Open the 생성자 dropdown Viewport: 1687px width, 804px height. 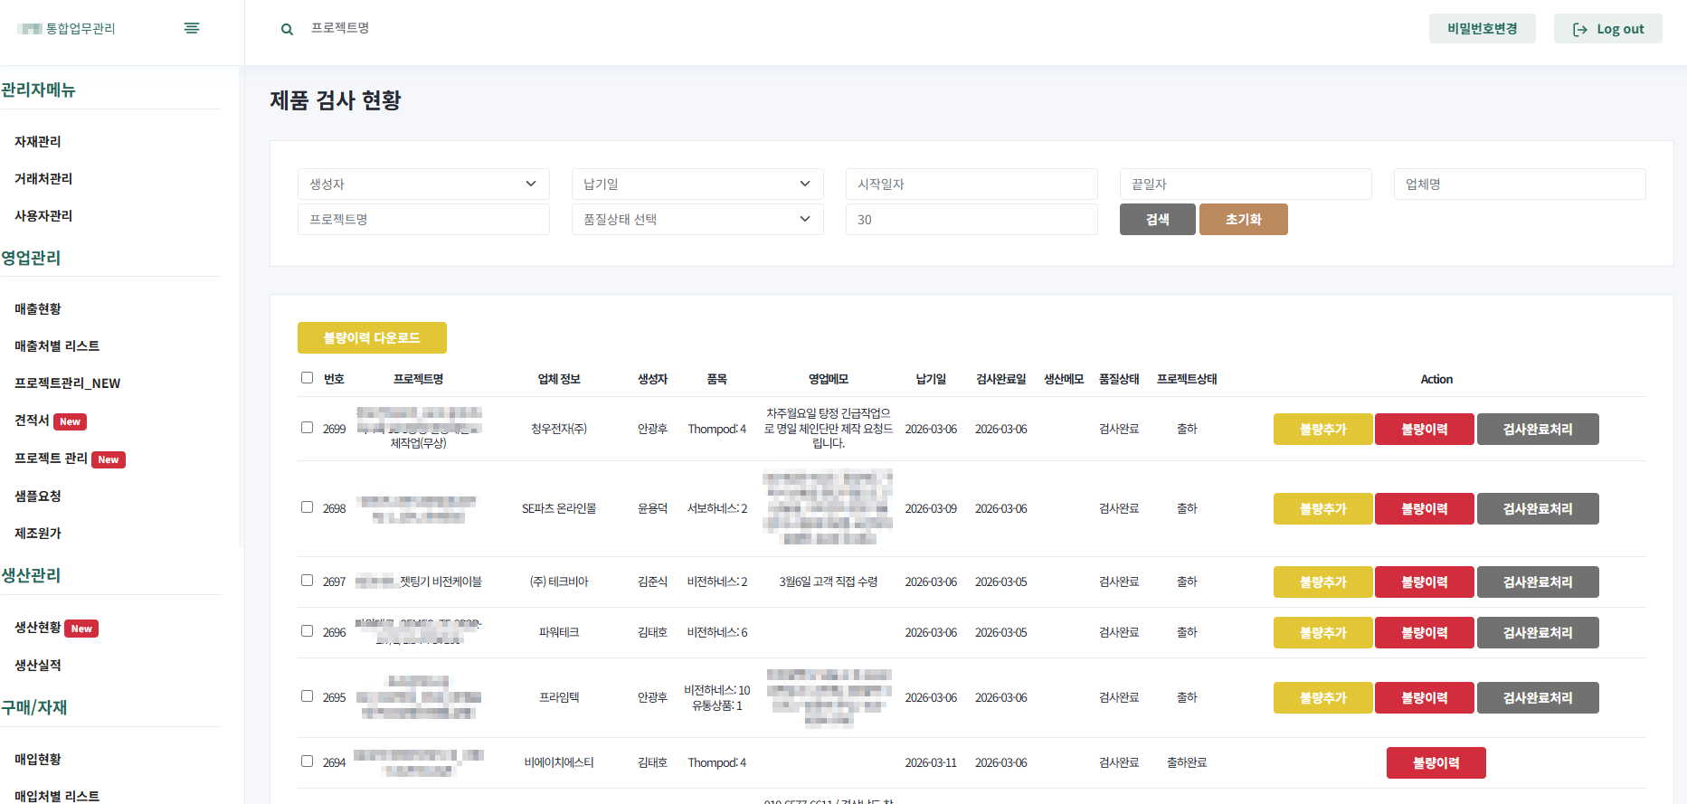423,184
